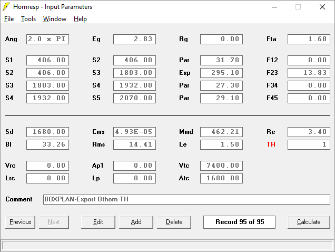Click the Delete record button
The image size is (335, 252).
(174, 222)
